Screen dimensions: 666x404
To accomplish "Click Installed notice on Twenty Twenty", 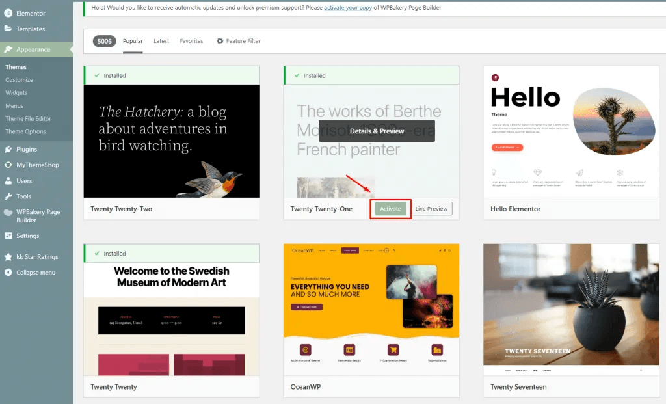I will pos(172,254).
